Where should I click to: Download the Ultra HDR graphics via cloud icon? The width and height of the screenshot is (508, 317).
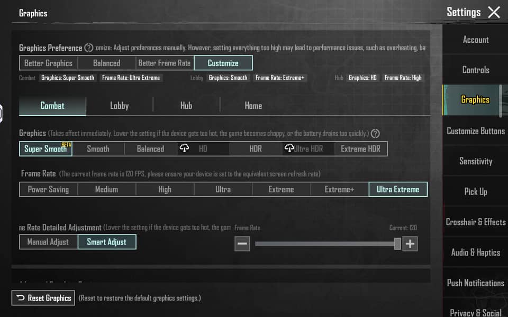[x=289, y=148]
